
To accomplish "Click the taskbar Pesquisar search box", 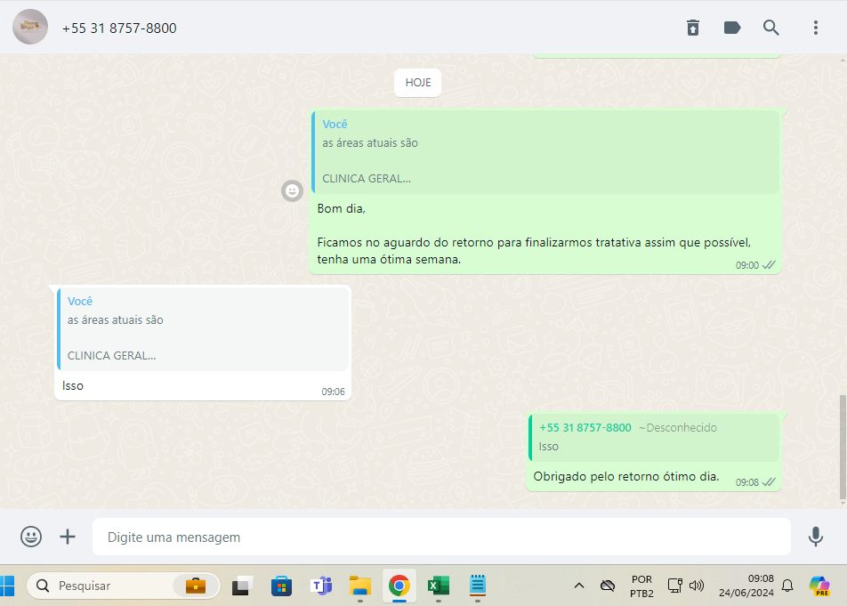I will [123, 586].
